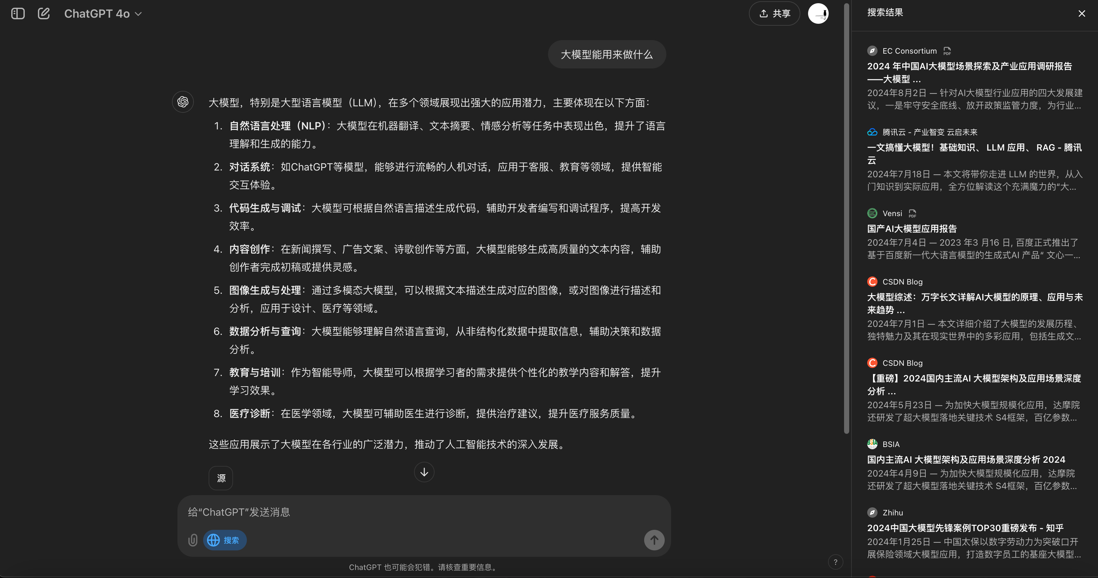1098x578 pixels.
Task: Toggle the sidebar panel icon
Action: (x=18, y=13)
